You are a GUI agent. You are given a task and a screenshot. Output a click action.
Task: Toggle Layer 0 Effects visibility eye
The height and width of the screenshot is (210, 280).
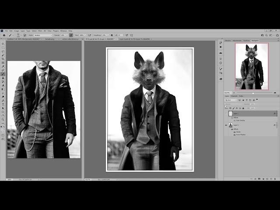click(232, 129)
